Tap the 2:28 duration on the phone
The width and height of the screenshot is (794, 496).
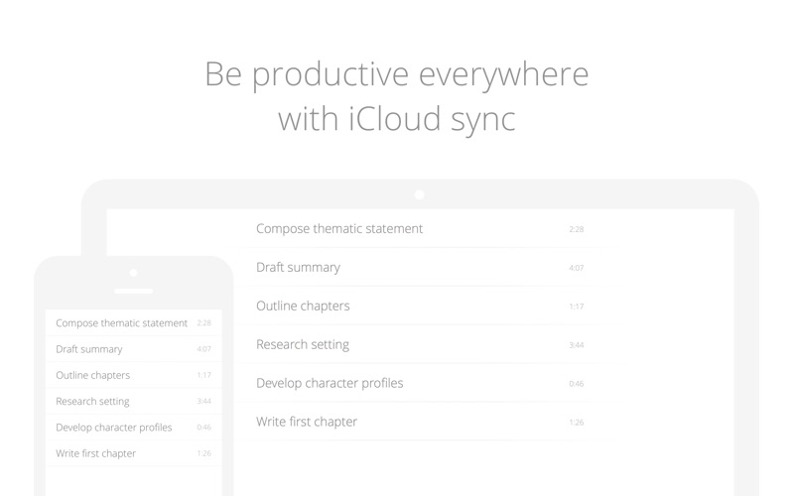pyautogui.click(x=204, y=323)
